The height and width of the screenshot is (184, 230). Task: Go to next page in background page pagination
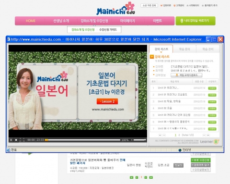pyautogui.click(x=146, y=177)
